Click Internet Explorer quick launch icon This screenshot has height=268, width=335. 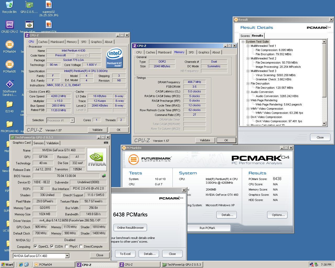pyautogui.click(x=21, y=265)
